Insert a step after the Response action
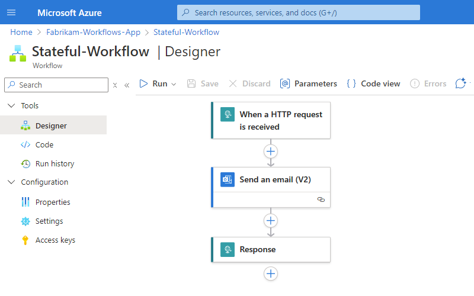This screenshot has height=296, width=474. [271, 274]
